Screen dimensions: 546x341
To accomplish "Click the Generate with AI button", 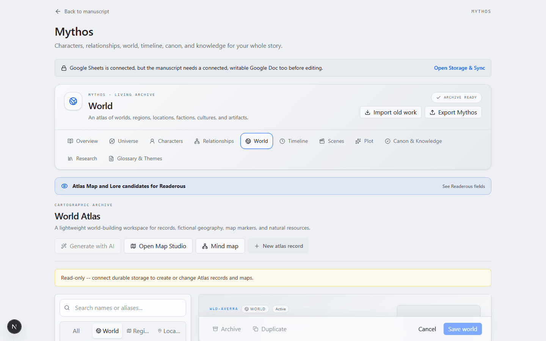I will pos(88,246).
